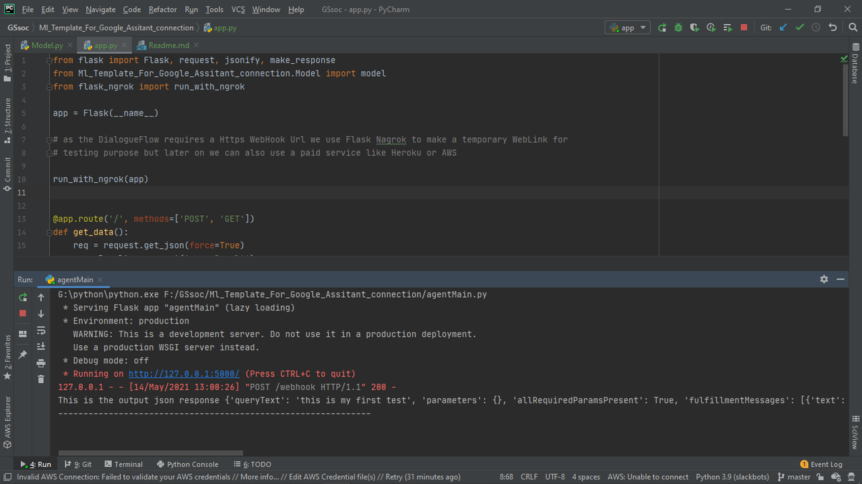Toggle soft-wrap in the console
Viewport: 862px width, 484px height.
41,330
